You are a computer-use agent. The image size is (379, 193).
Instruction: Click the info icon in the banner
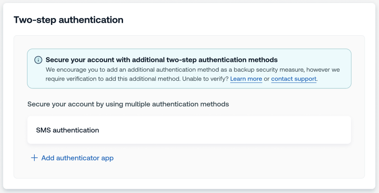[38, 60]
